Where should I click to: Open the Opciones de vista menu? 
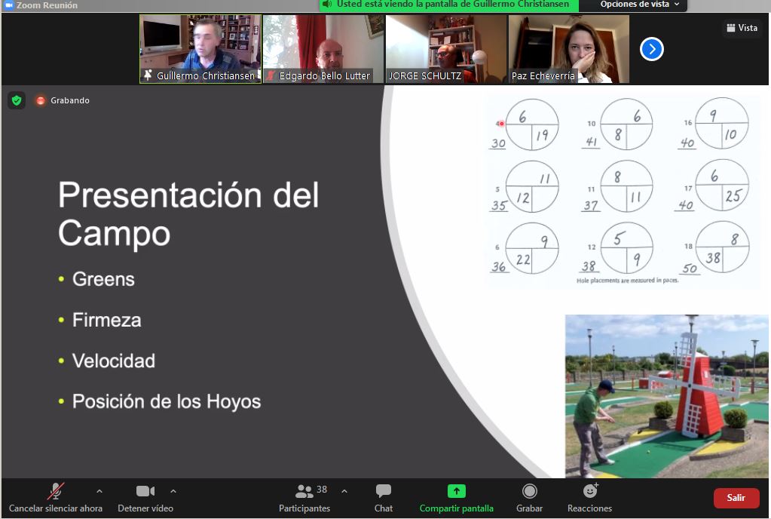(640, 5)
